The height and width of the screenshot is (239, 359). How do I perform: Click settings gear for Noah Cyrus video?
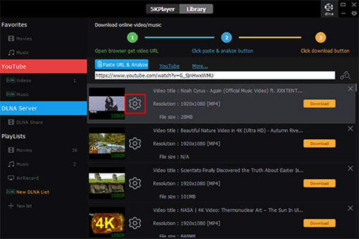(135, 103)
